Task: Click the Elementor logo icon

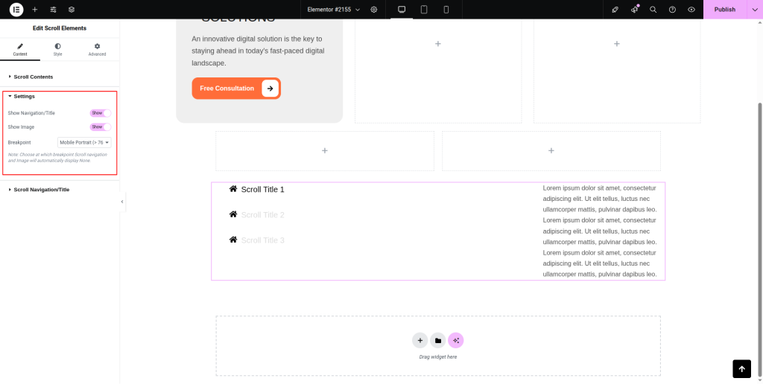Action: click(x=16, y=9)
